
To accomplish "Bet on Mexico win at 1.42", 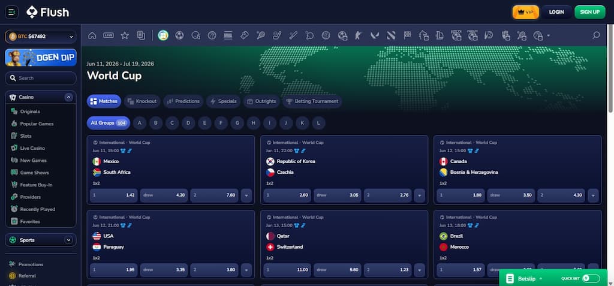I will coord(113,195).
